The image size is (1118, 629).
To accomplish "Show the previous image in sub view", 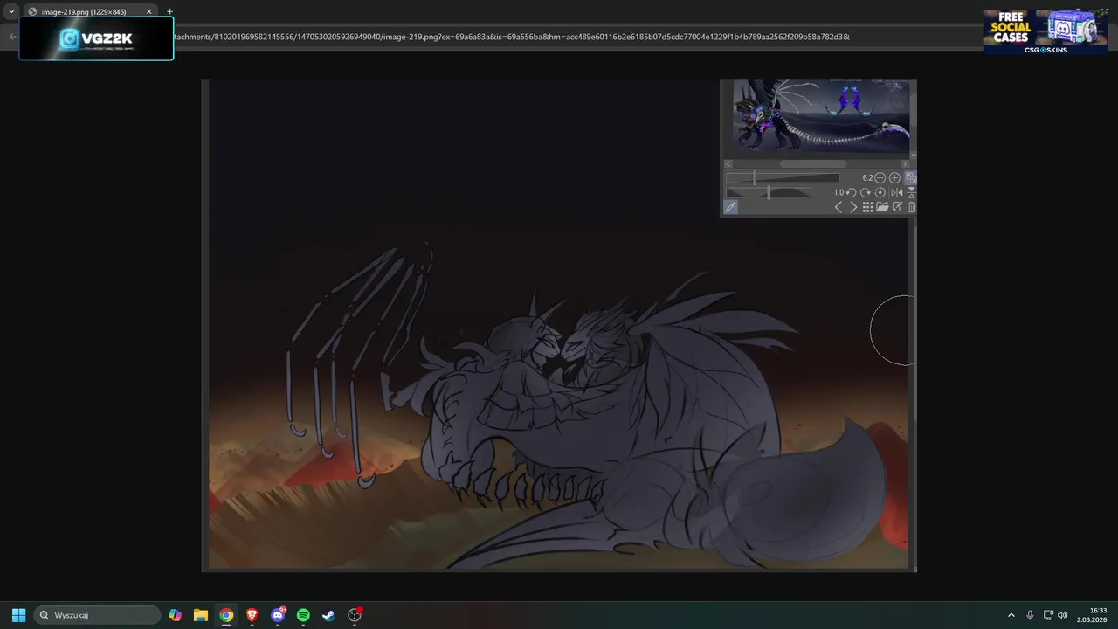I will [x=838, y=207].
